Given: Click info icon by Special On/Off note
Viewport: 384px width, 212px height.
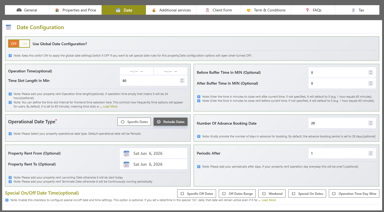Looking at the screenshot, I should pyautogui.click(x=7, y=200).
